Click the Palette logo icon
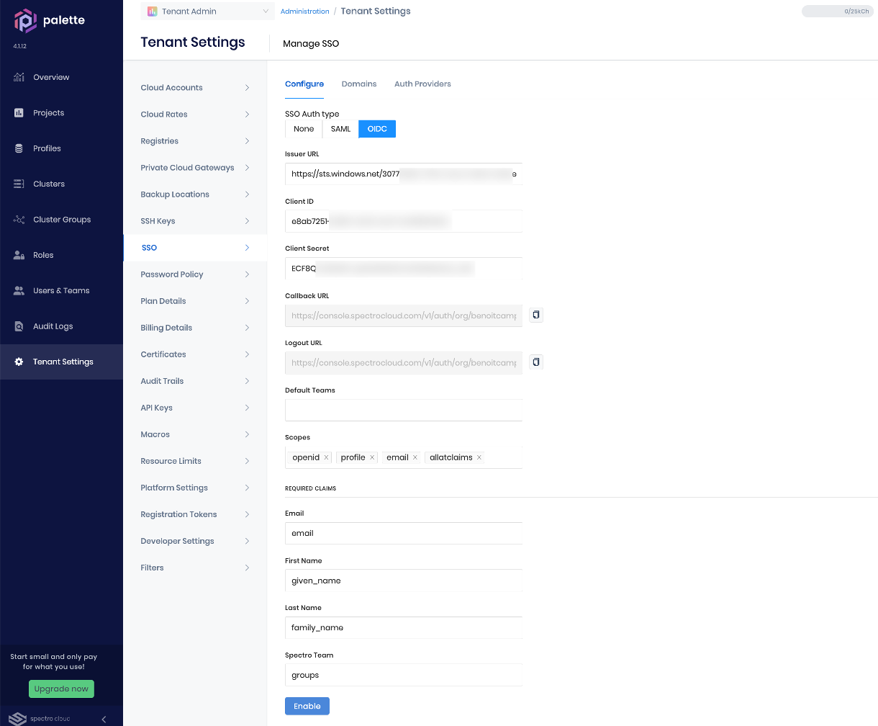 [x=25, y=21]
